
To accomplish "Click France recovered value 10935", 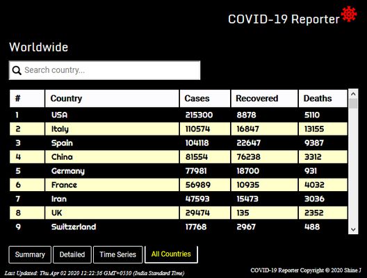I will pyautogui.click(x=248, y=185).
